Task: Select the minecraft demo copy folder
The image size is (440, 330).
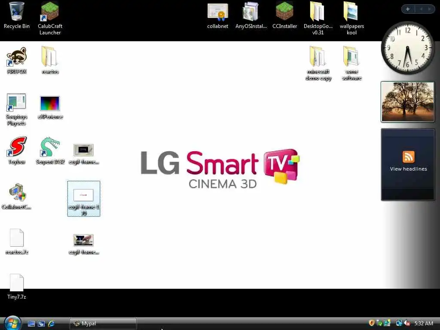Action: coord(318,64)
